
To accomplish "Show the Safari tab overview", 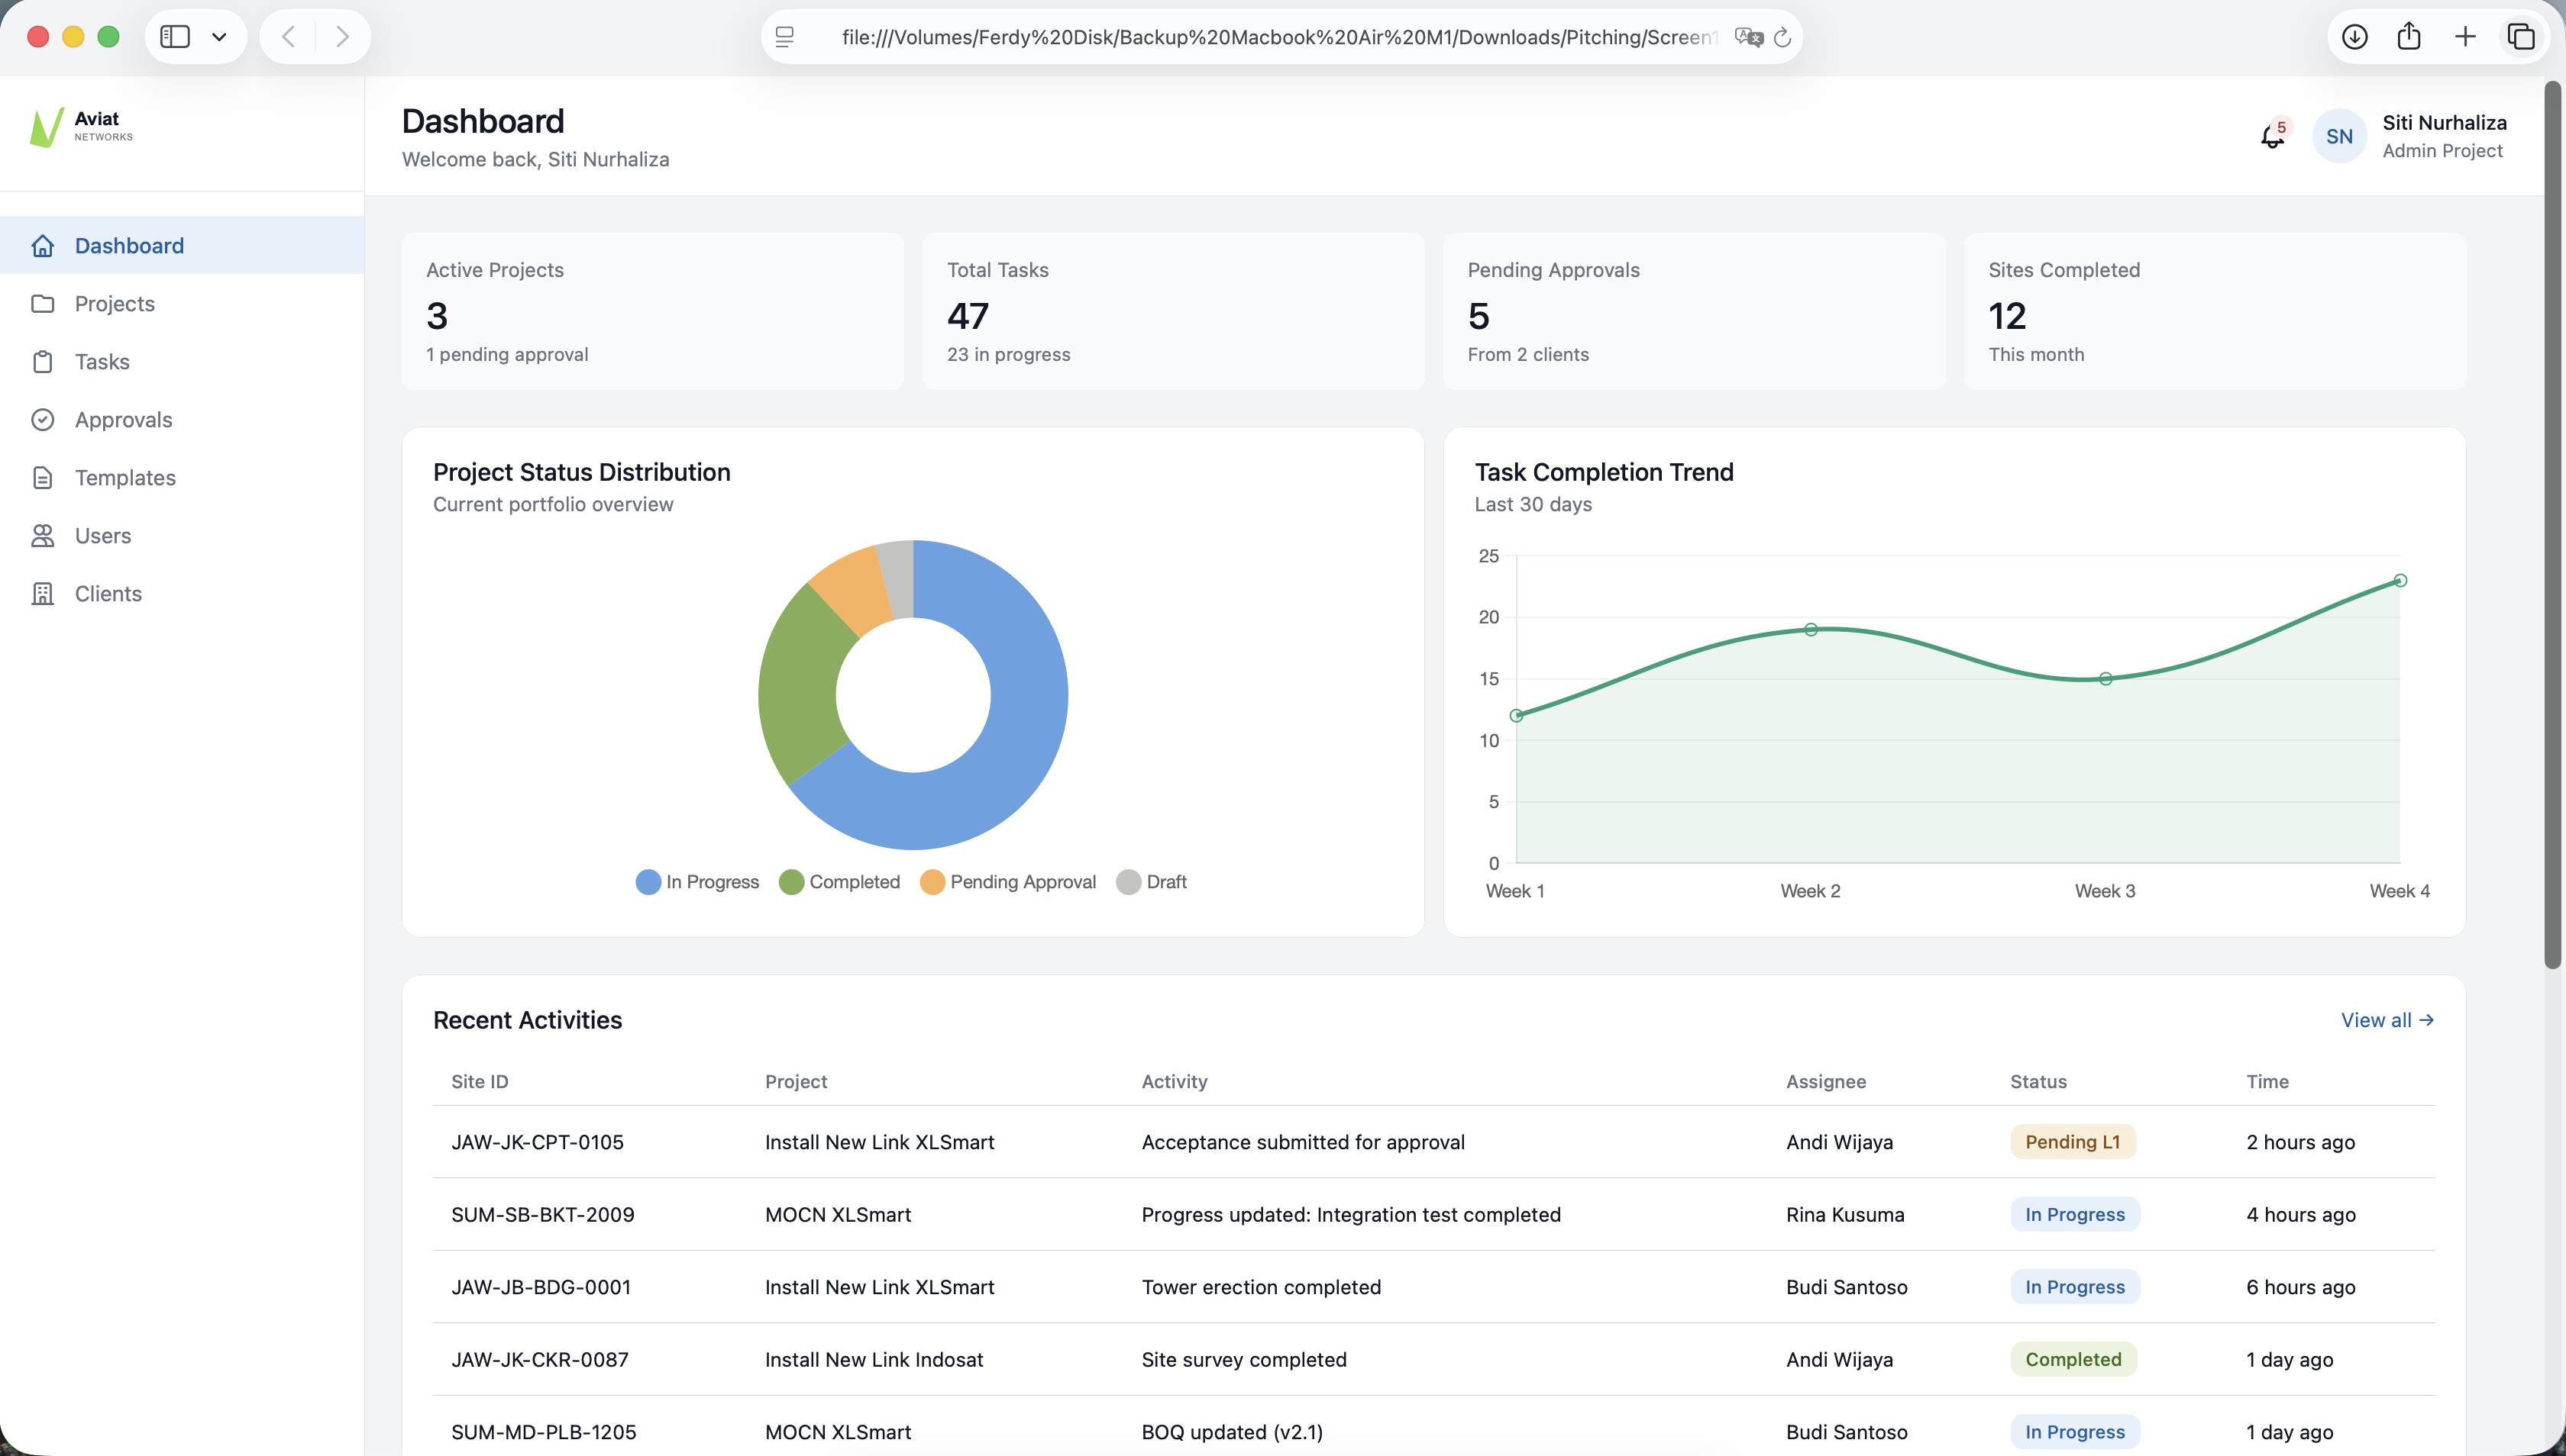I will (x=2521, y=37).
